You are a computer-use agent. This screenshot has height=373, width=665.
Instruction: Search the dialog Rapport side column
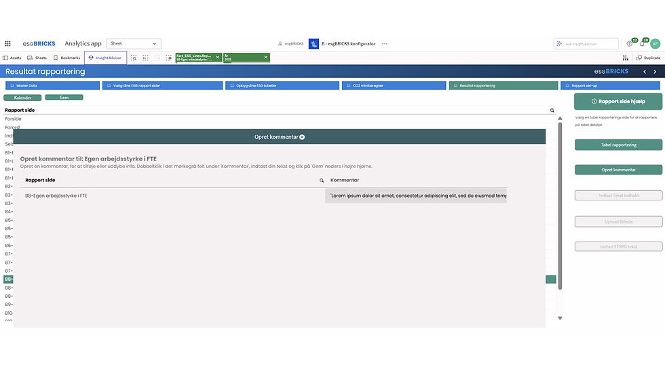tap(322, 180)
